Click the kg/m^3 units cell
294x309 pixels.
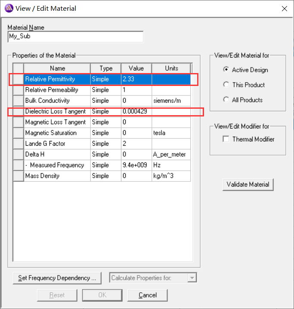[171, 176]
